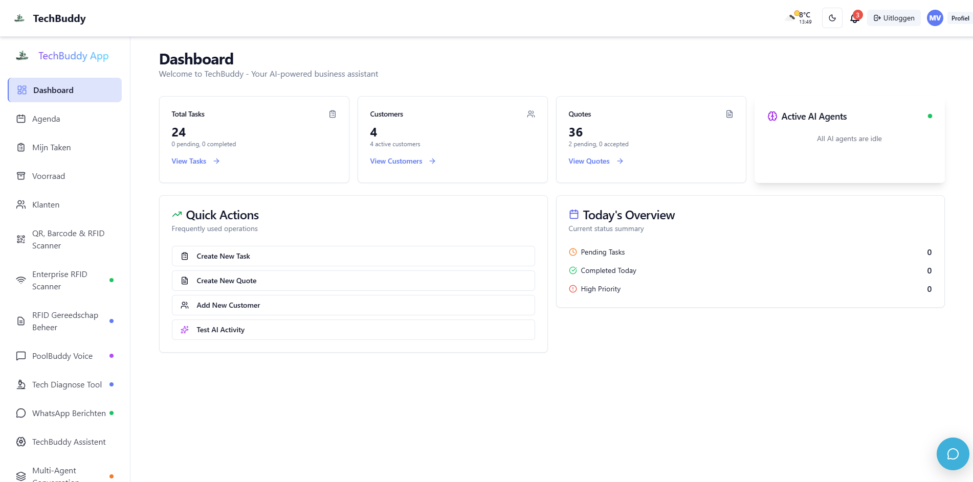Click people icon on Customers card
Viewport: 973px width, 482px height.
coord(531,114)
